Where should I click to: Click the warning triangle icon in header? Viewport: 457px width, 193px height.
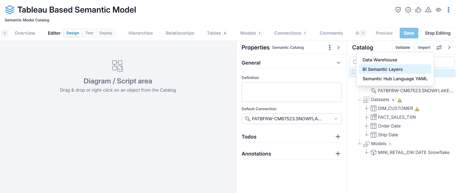click(x=428, y=10)
